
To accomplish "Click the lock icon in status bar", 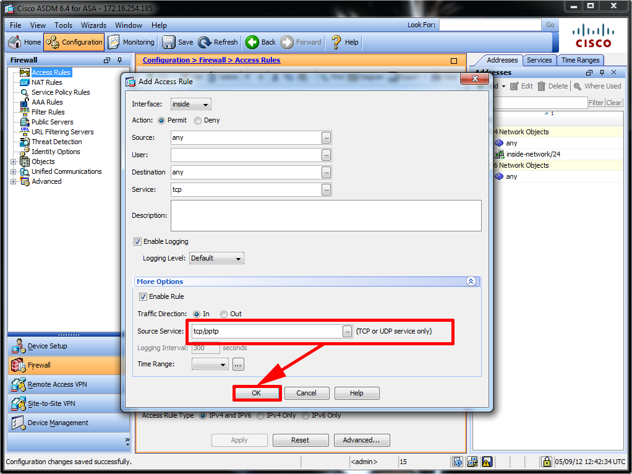I will pyautogui.click(x=546, y=462).
